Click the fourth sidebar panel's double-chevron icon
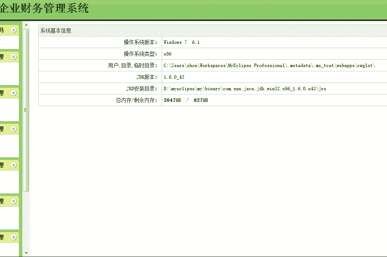Viewport: 387px width, 257px height. pos(14,129)
